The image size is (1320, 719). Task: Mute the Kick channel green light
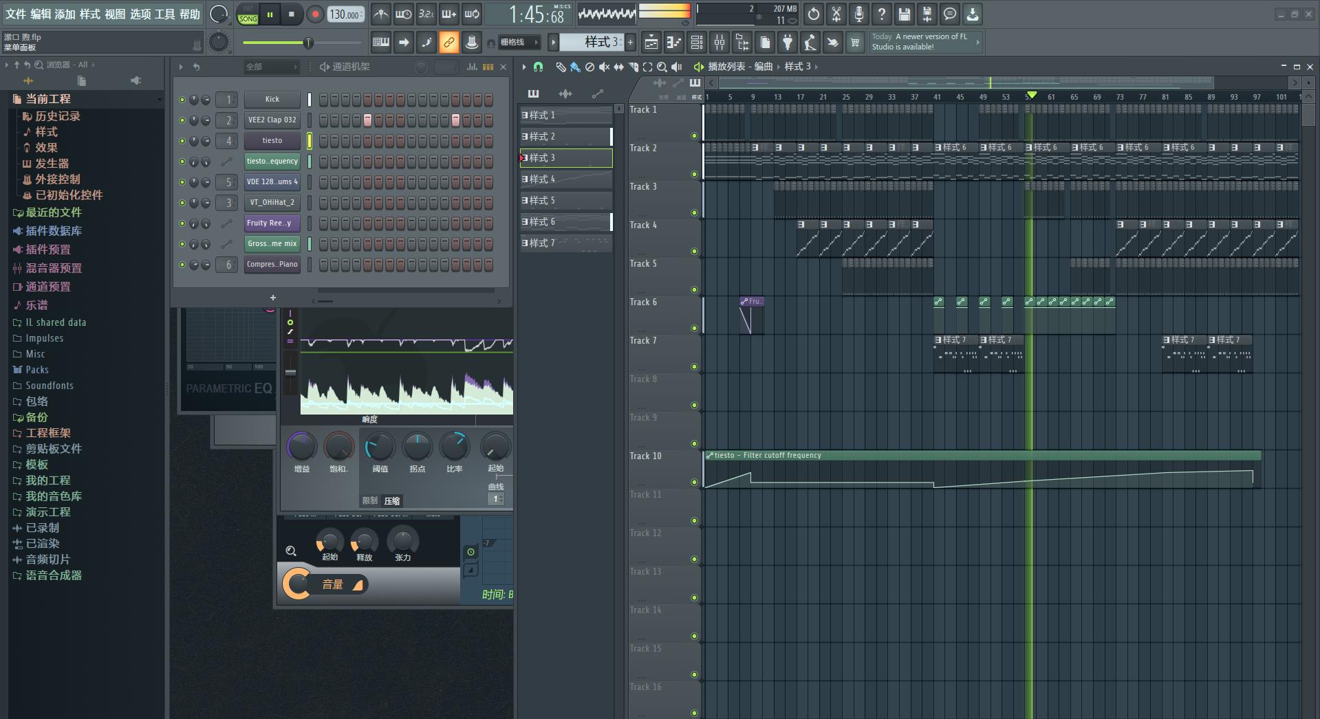pos(182,100)
